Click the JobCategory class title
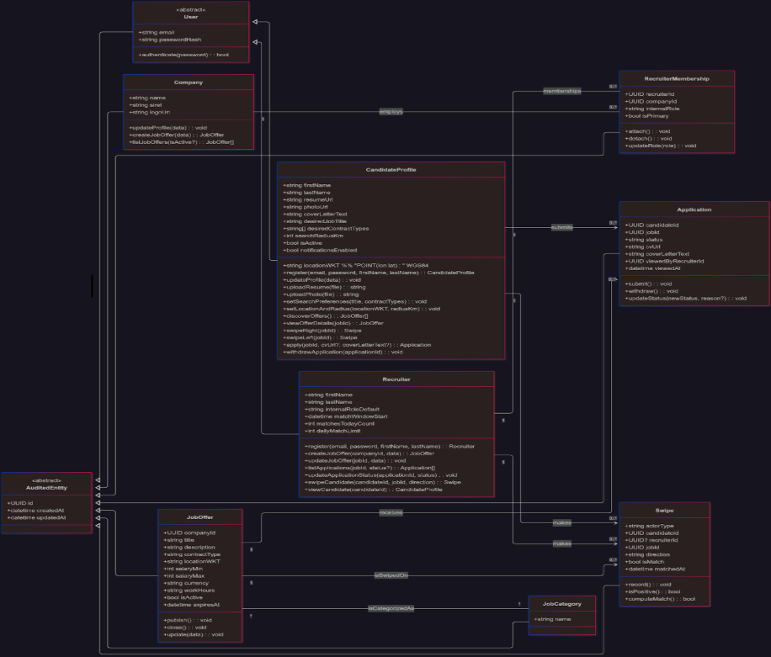 561,603
